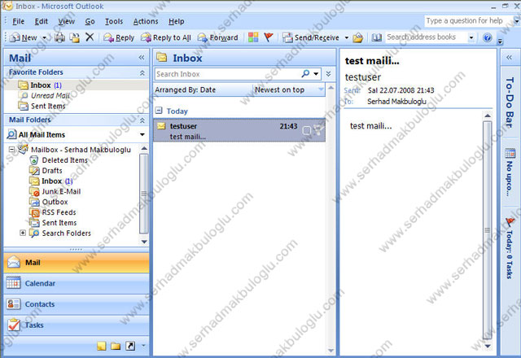Open the View menu
521x358 pixels.
[67, 21]
